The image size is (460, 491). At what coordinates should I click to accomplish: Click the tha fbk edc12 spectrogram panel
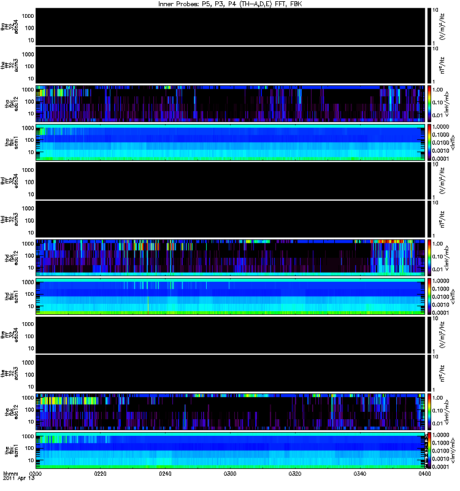tap(231, 104)
